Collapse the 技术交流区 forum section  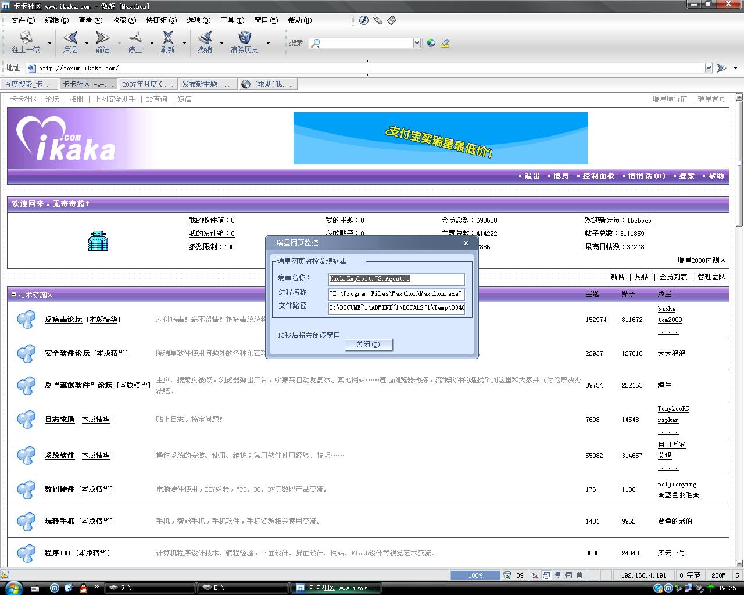[13, 295]
